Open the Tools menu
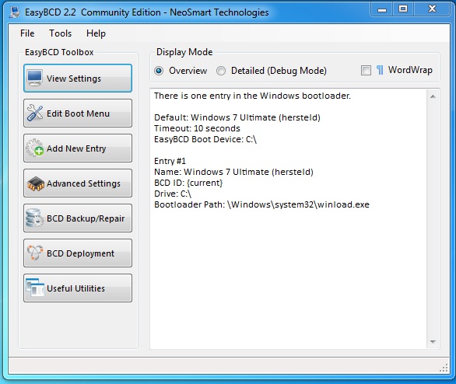The image size is (456, 384). coord(60,33)
